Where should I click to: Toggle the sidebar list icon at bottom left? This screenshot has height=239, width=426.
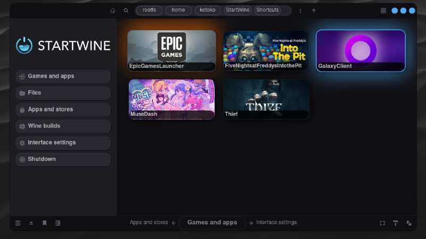(58, 223)
